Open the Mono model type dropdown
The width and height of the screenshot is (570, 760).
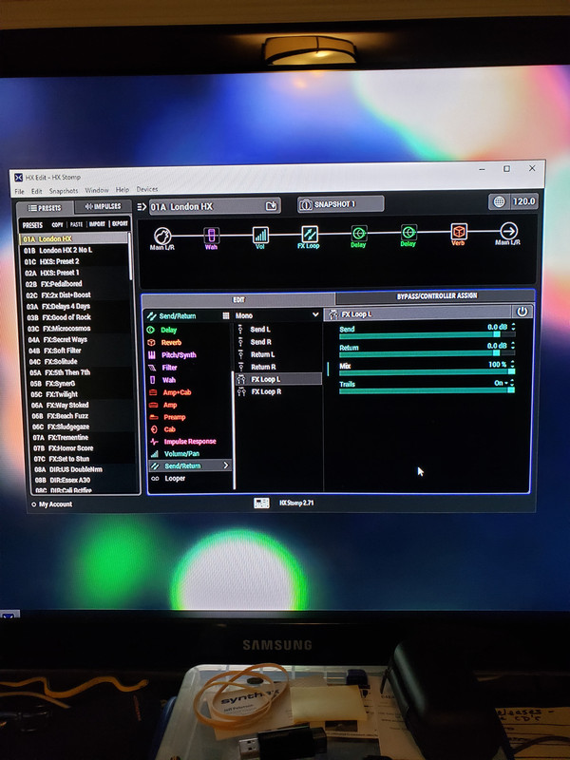pyautogui.click(x=276, y=315)
